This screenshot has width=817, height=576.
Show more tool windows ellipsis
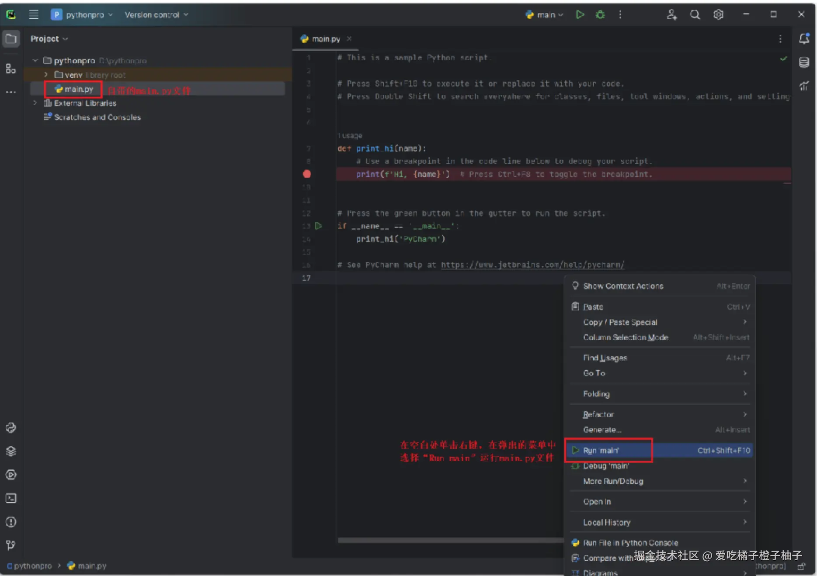pos(11,92)
